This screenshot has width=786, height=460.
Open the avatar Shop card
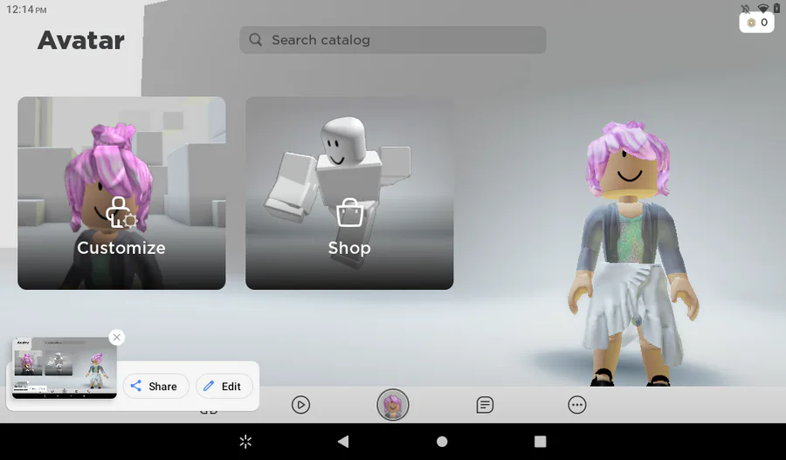coord(349,193)
